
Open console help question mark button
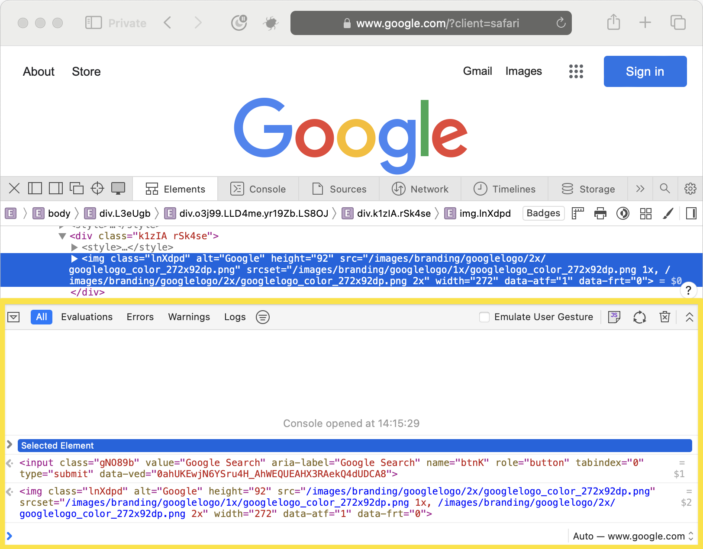[688, 290]
